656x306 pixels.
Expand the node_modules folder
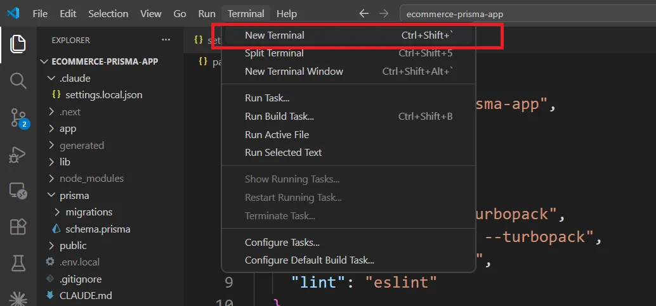51,179
